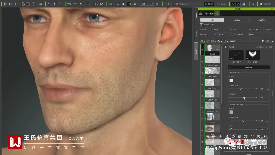Viewport: 275px width, 155px height.
Task: Click the Update texture button
Action: [268, 29]
